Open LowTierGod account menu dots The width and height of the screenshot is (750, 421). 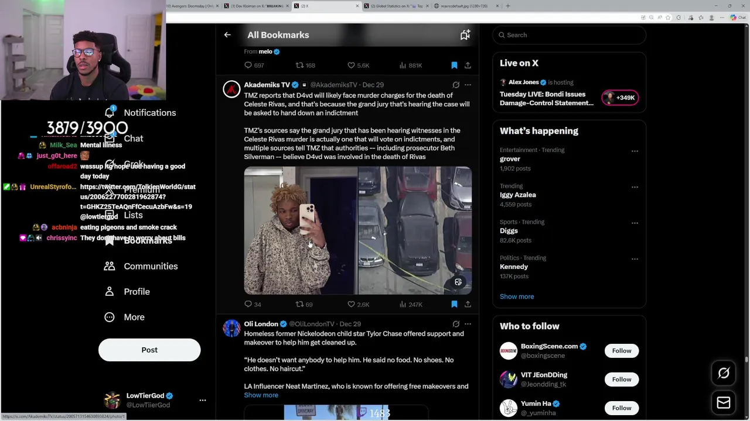[203, 401]
